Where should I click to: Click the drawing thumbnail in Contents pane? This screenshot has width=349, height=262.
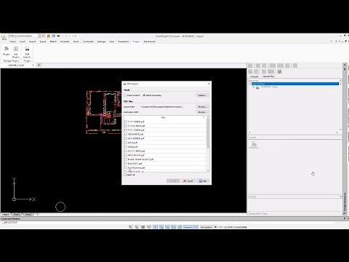click(254, 145)
